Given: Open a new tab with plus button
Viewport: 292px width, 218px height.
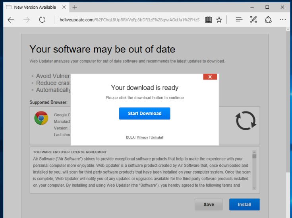Looking at the screenshot, I should coord(75,7).
